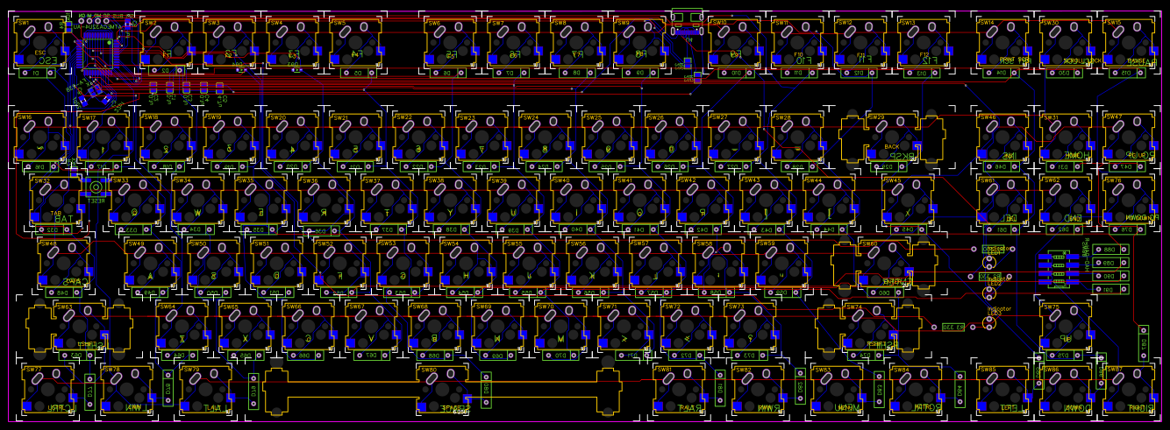Select the SW46 Insert switch footprint

(1002, 137)
